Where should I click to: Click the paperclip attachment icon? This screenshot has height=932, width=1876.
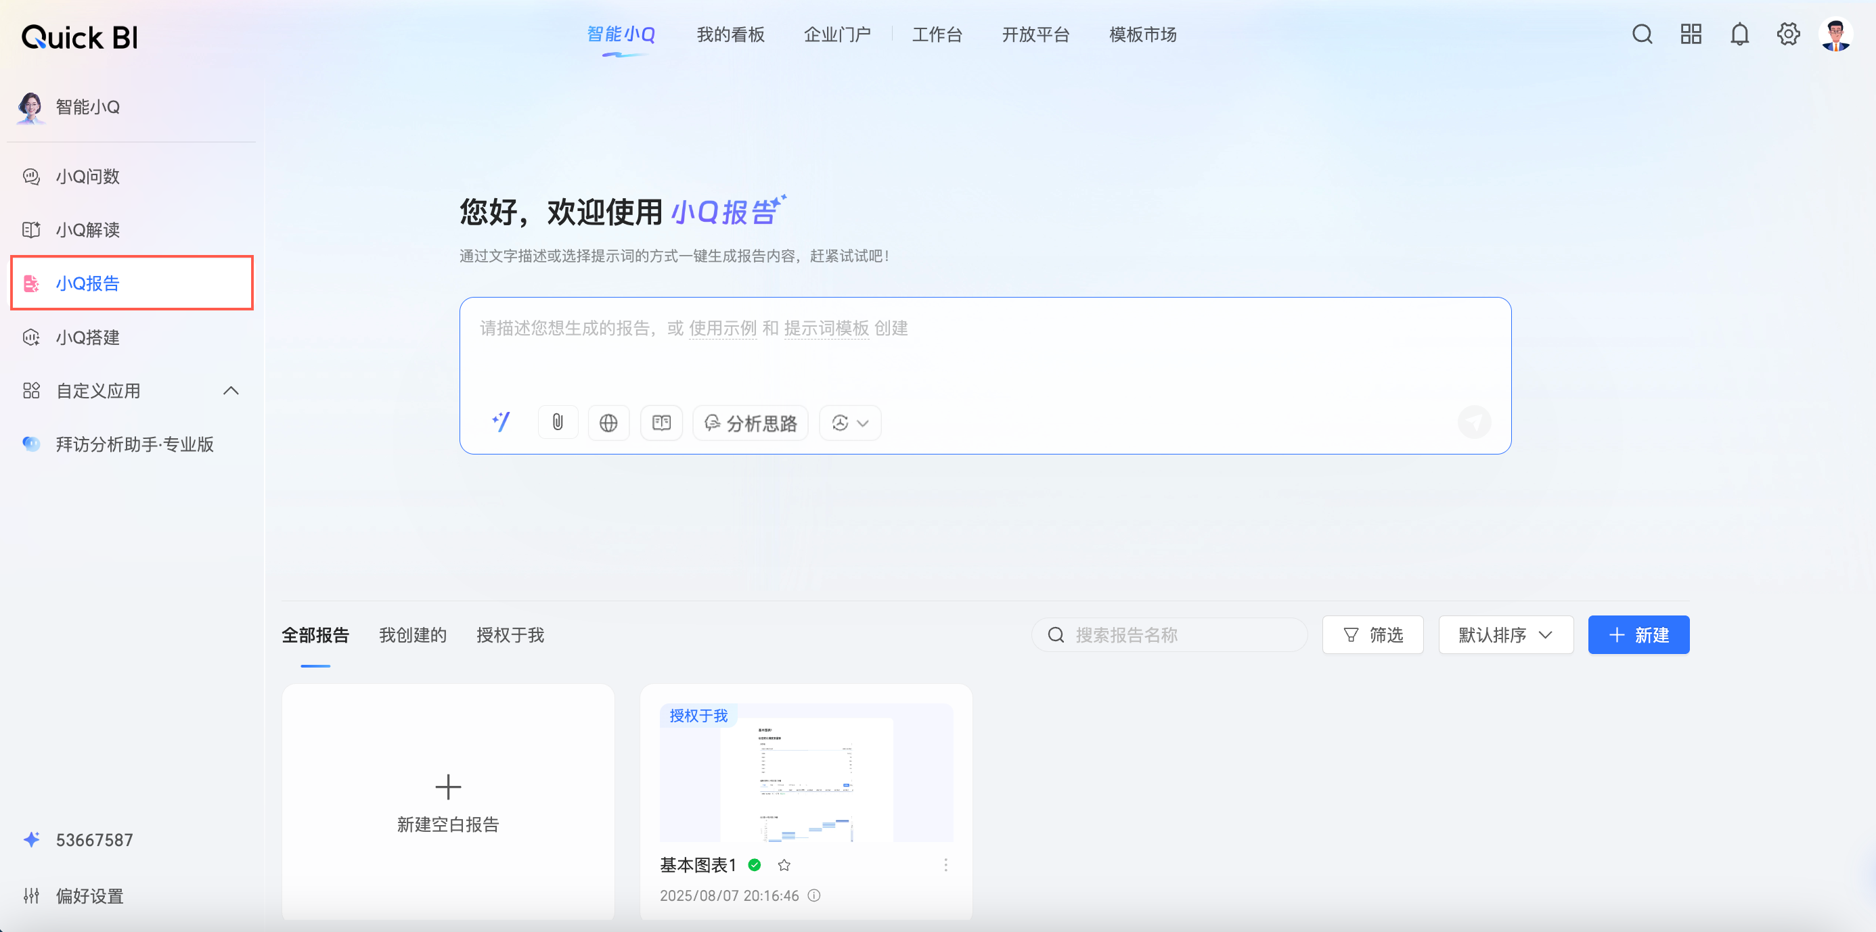pyautogui.click(x=557, y=423)
